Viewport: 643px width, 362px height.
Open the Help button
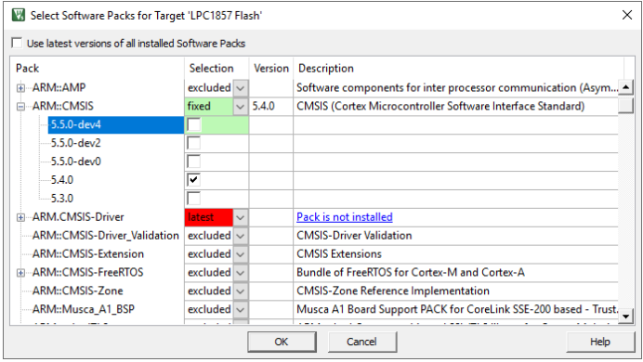coord(600,342)
